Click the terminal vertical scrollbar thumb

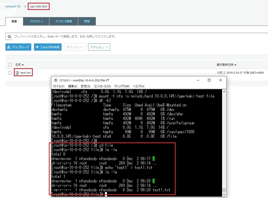tap(224, 190)
